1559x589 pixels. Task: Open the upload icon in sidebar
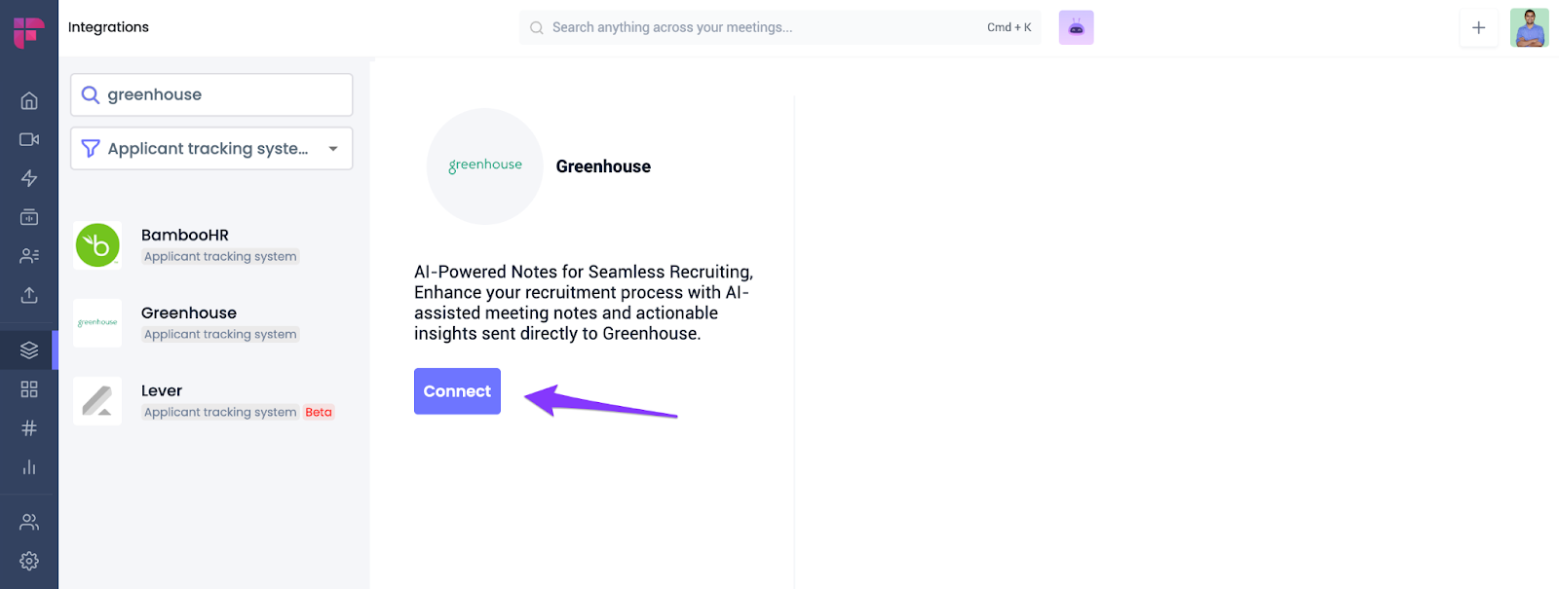(x=29, y=295)
